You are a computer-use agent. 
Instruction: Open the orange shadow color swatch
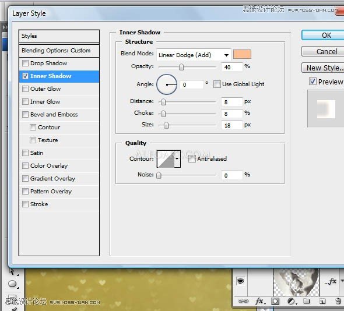pos(242,54)
